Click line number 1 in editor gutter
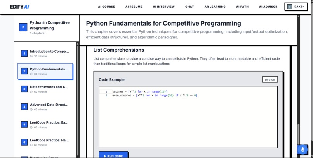Viewport: 313px width, 158px height. pyautogui.click(x=106, y=91)
